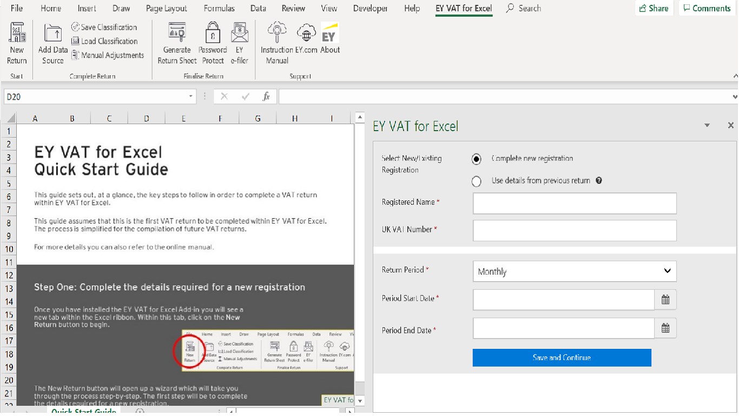Select the EY VAT for Excel tab

[x=464, y=8]
